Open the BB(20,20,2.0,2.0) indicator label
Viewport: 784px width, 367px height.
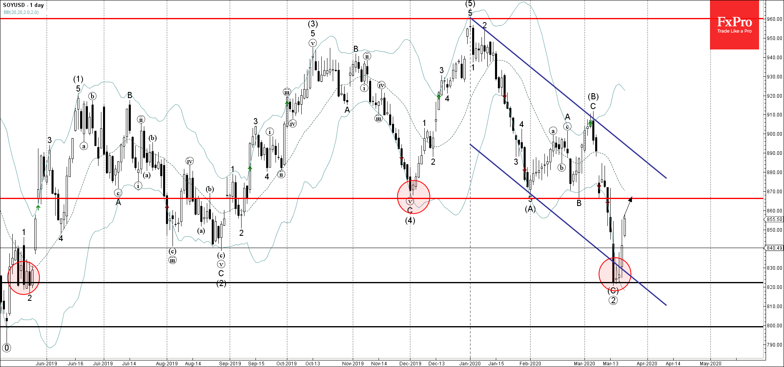(21, 12)
